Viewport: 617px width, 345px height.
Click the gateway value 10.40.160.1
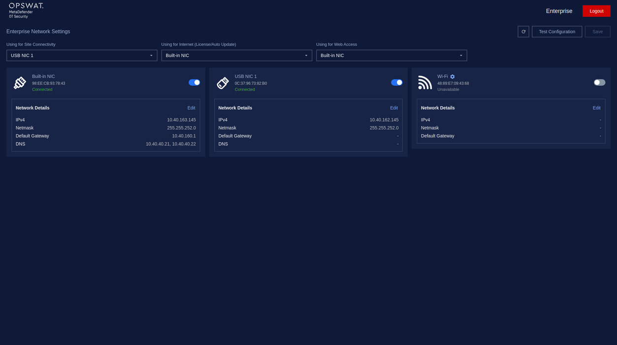[184, 136]
